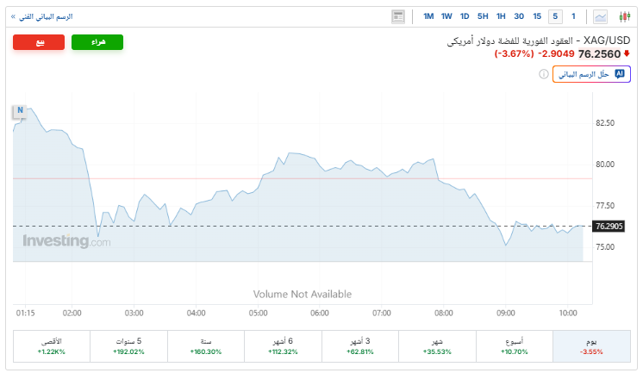Viewport: 643px width, 373px height.
Task: Open the الرسم البياني الفني link
Action: pos(41,16)
